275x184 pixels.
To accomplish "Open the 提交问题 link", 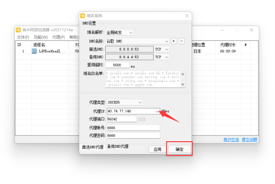I will (249, 140).
